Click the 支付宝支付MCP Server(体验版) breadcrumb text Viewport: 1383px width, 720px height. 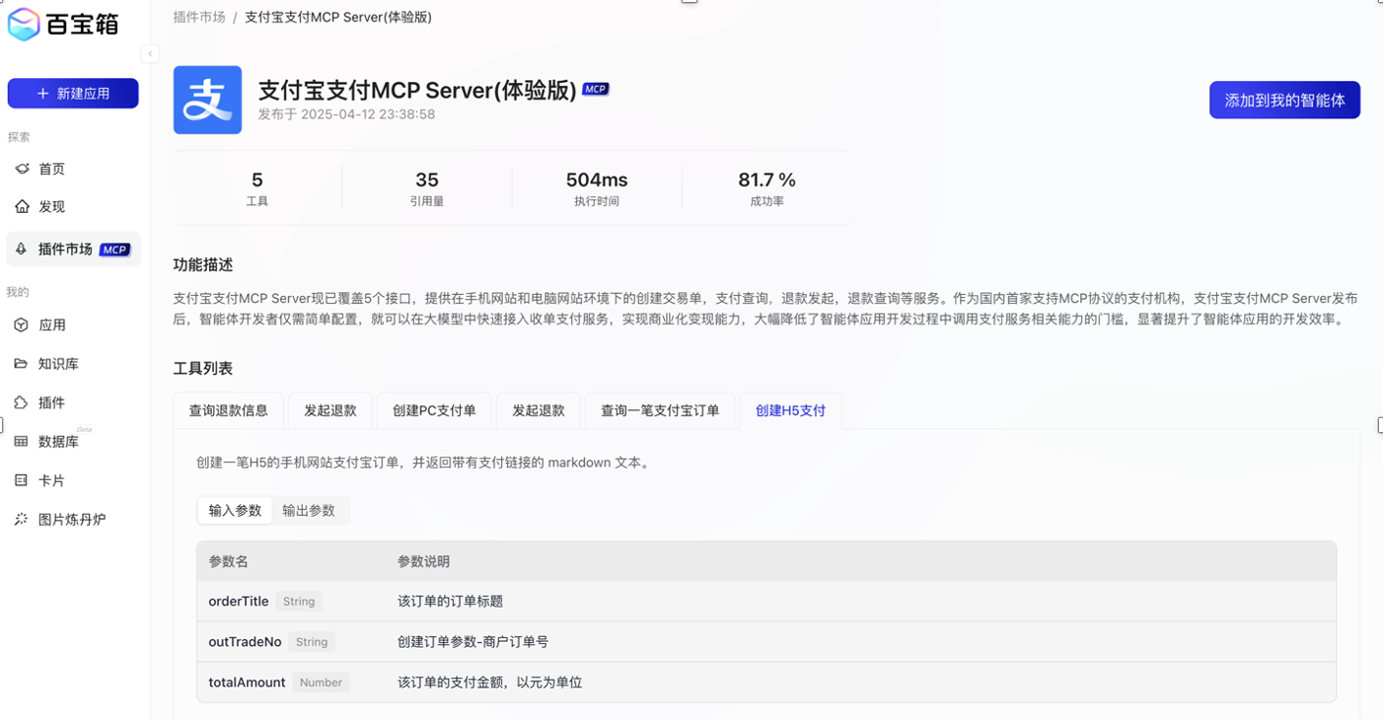[338, 17]
